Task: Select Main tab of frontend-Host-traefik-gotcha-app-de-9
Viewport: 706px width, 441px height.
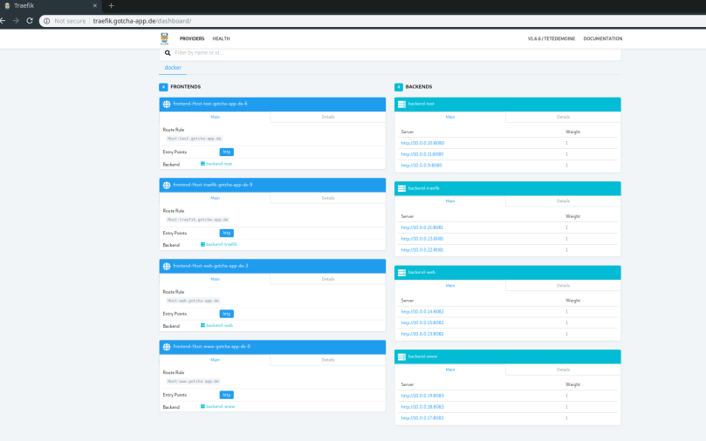Action: click(x=215, y=198)
